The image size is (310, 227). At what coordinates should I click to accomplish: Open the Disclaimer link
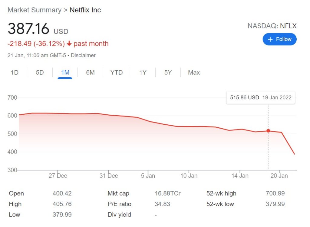tap(83, 56)
